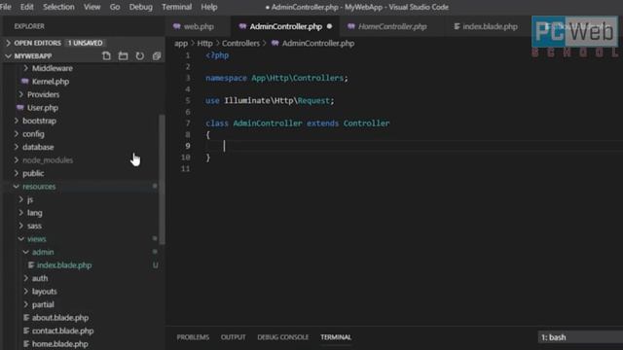Open the Edit menu

click(x=26, y=7)
